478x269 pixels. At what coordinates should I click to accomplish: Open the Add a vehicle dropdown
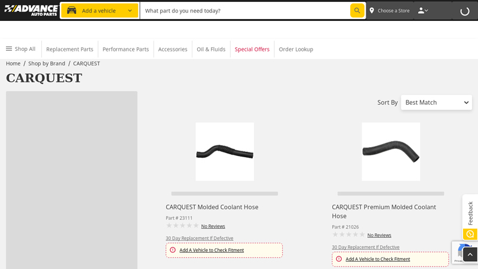point(100,11)
